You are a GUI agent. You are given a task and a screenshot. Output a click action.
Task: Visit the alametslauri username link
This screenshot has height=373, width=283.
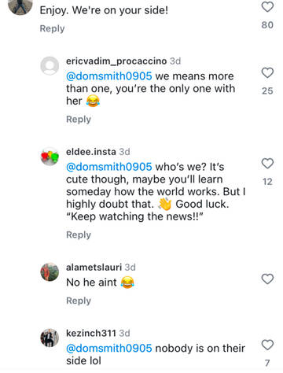[94, 268]
